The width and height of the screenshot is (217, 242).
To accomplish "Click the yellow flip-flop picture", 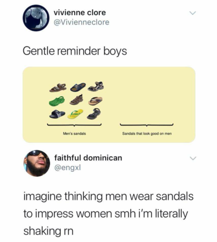I will click(76, 114).
